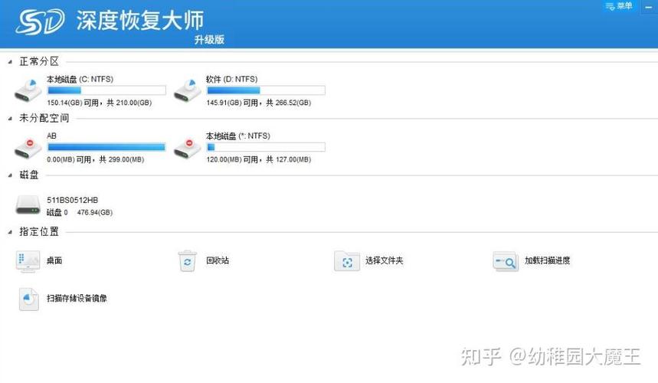
Task: Click the 扫描存储设备镜像 label
Action: 77,298
